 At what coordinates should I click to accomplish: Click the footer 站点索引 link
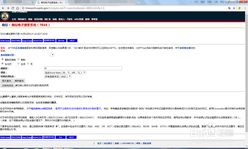[x=108, y=143]
